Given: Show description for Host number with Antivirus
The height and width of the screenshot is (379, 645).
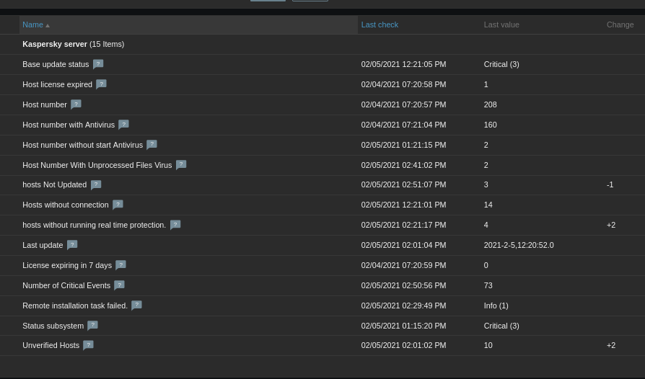Looking at the screenshot, I should (123, 125).
